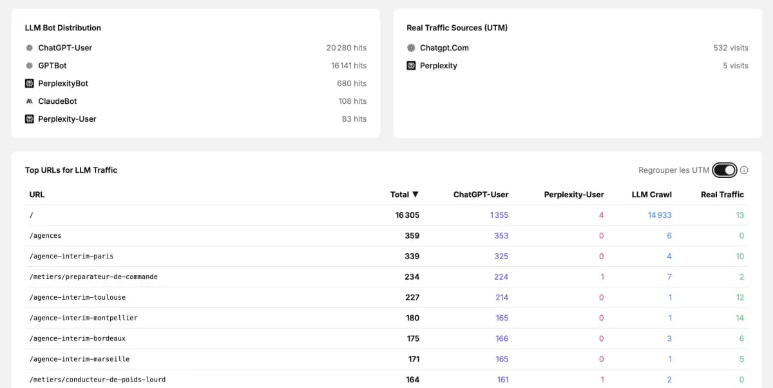This screenshot has width=773, height=388.
Task: Click the 353 ChatGPT-User value
Action: pyautogui.click(x=501, y=236)
